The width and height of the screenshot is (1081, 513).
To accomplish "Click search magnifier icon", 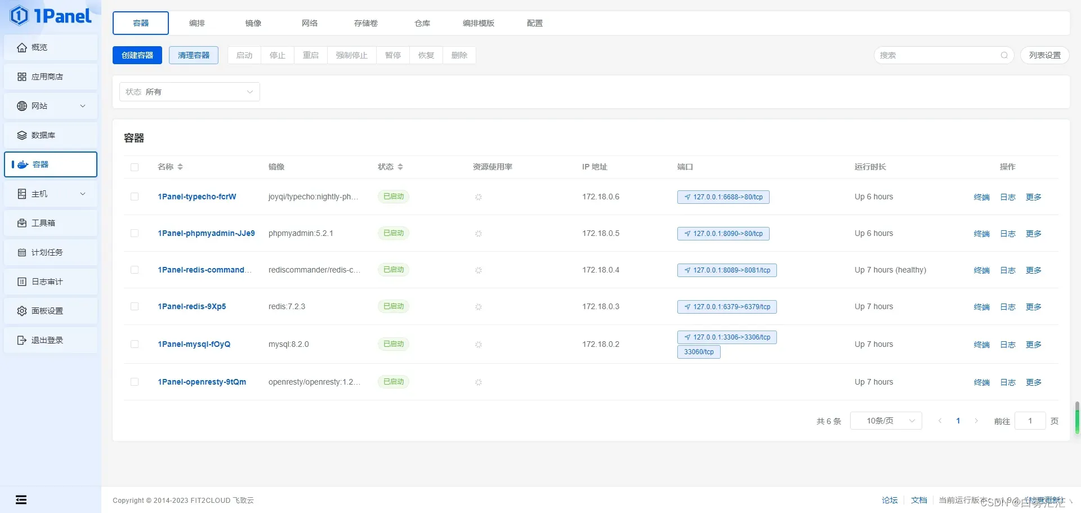I will click(1004, 55).
